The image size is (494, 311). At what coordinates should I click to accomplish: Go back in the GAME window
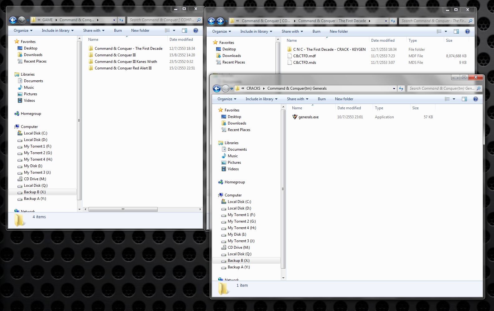[13, 20]
